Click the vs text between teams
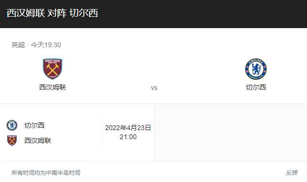307x182 pixels. click(x=154, y=88)
